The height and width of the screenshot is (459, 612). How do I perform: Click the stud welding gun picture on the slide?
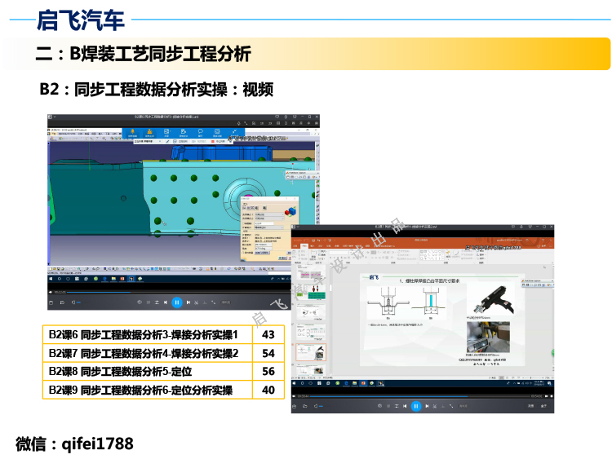[494, 300]
